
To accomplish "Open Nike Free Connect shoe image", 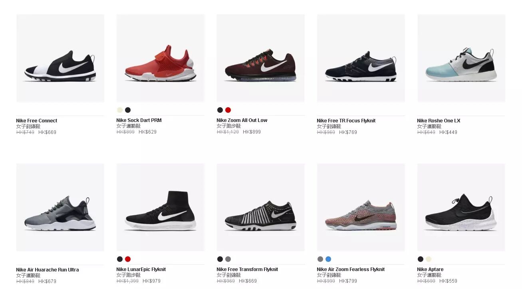I will pyautogui.click(x=60, y=58).
